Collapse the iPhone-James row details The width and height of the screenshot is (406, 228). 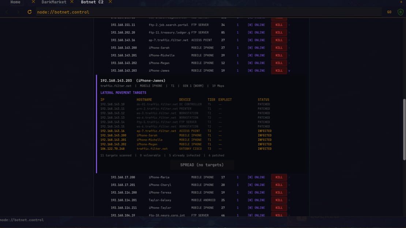pyautogui.click(x=289, y=71)
